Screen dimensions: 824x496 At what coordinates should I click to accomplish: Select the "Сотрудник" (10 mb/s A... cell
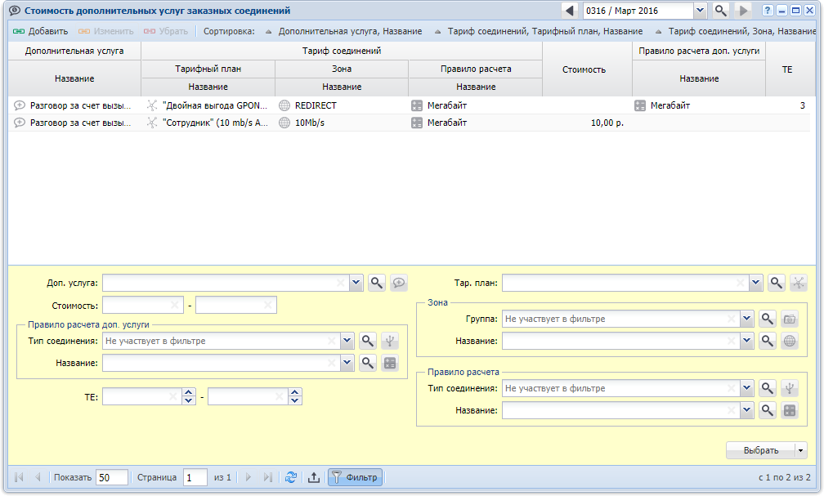(x=208, y=123)
